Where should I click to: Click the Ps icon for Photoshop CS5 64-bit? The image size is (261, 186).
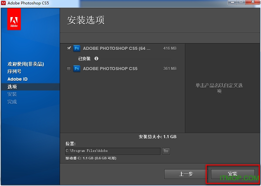click(76, 49)
